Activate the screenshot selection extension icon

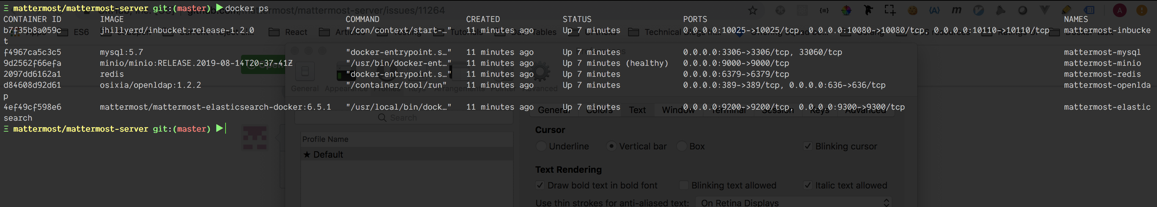tap(890, 10)
